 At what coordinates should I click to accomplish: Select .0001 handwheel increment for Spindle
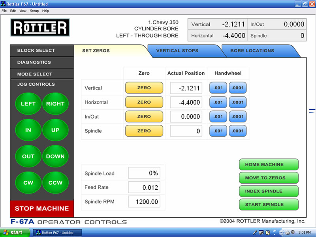coord(237,131)
